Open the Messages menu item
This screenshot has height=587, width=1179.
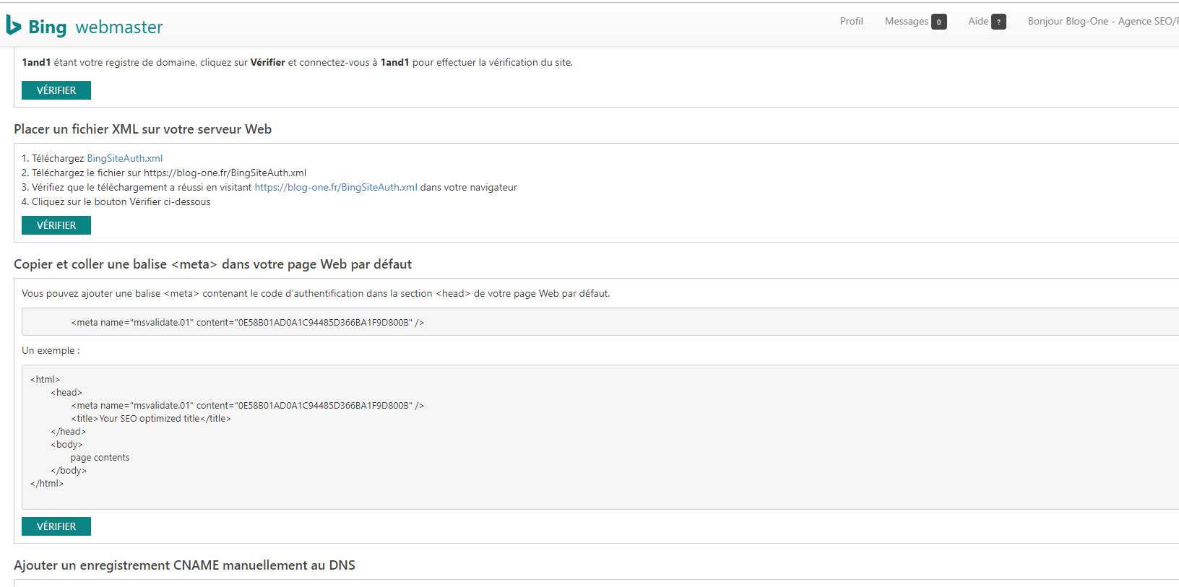point(906,22)
